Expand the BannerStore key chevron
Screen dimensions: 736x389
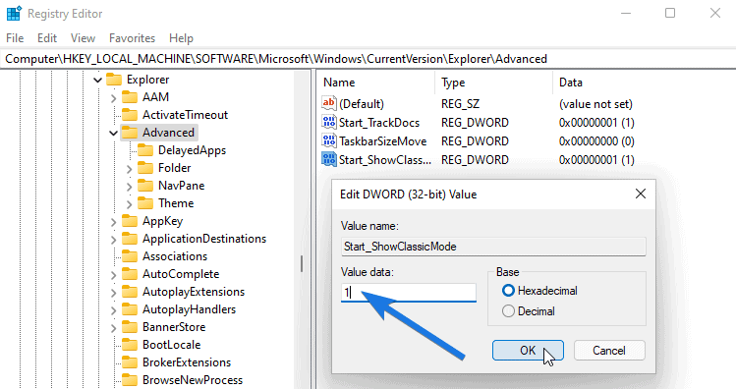click(x=114, y=328)
